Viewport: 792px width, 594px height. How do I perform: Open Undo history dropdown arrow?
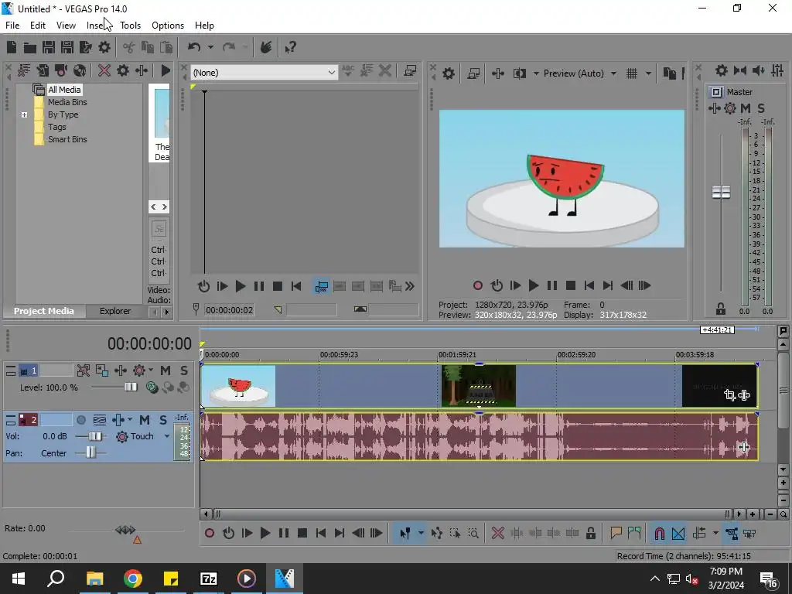[210, 47]
